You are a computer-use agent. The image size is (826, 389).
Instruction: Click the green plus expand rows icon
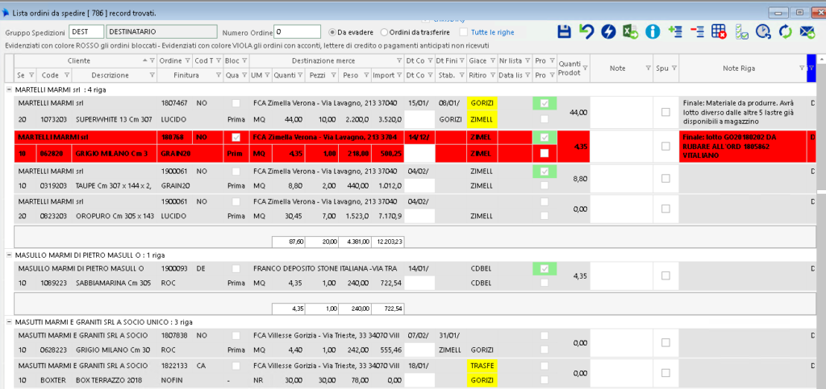(675, 32)
